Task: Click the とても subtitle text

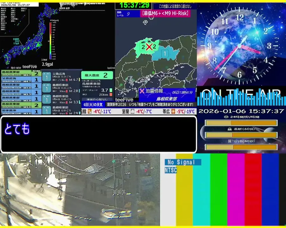Action: [17, 129]
